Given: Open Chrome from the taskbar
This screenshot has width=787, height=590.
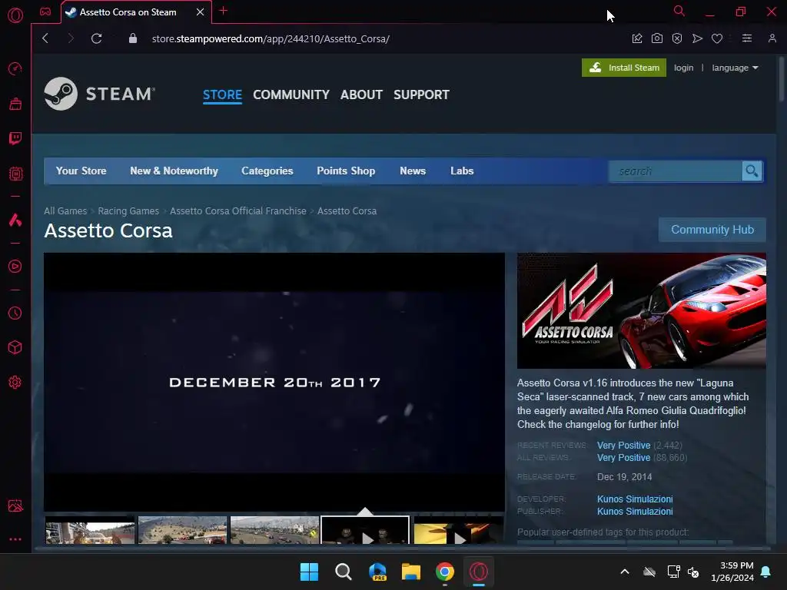Looking at the screenshot, I should click(x=445, y=572).
